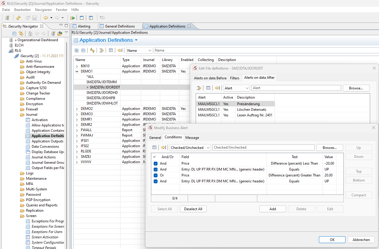Expand the FWALL row
This screenshot has width=379, height=249.
(77, 130)
